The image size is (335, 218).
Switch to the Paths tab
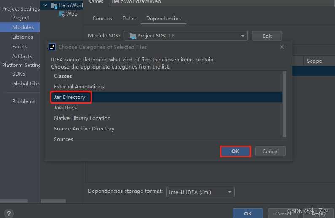[129, 19]
